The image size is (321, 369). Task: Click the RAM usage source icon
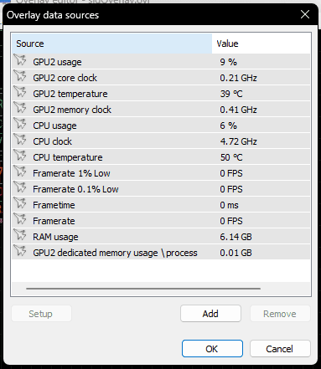(20, 235)
